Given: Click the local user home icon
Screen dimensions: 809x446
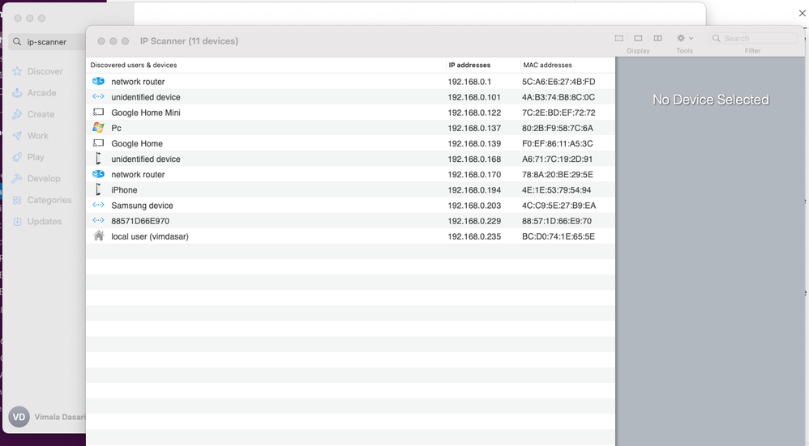Looking at the screenshot, I should [x=98, y=236].
